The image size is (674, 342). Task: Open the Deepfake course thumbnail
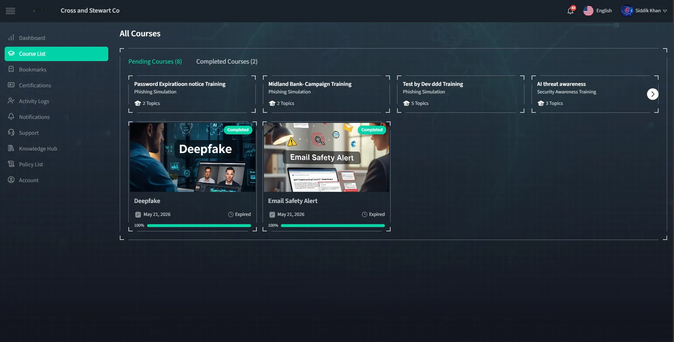[x=192, y=157]
